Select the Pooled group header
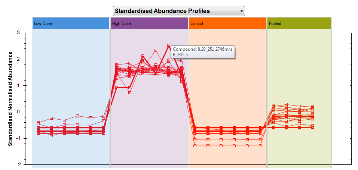The width and height of the screenshot is (358, 170). coord(299,23)
